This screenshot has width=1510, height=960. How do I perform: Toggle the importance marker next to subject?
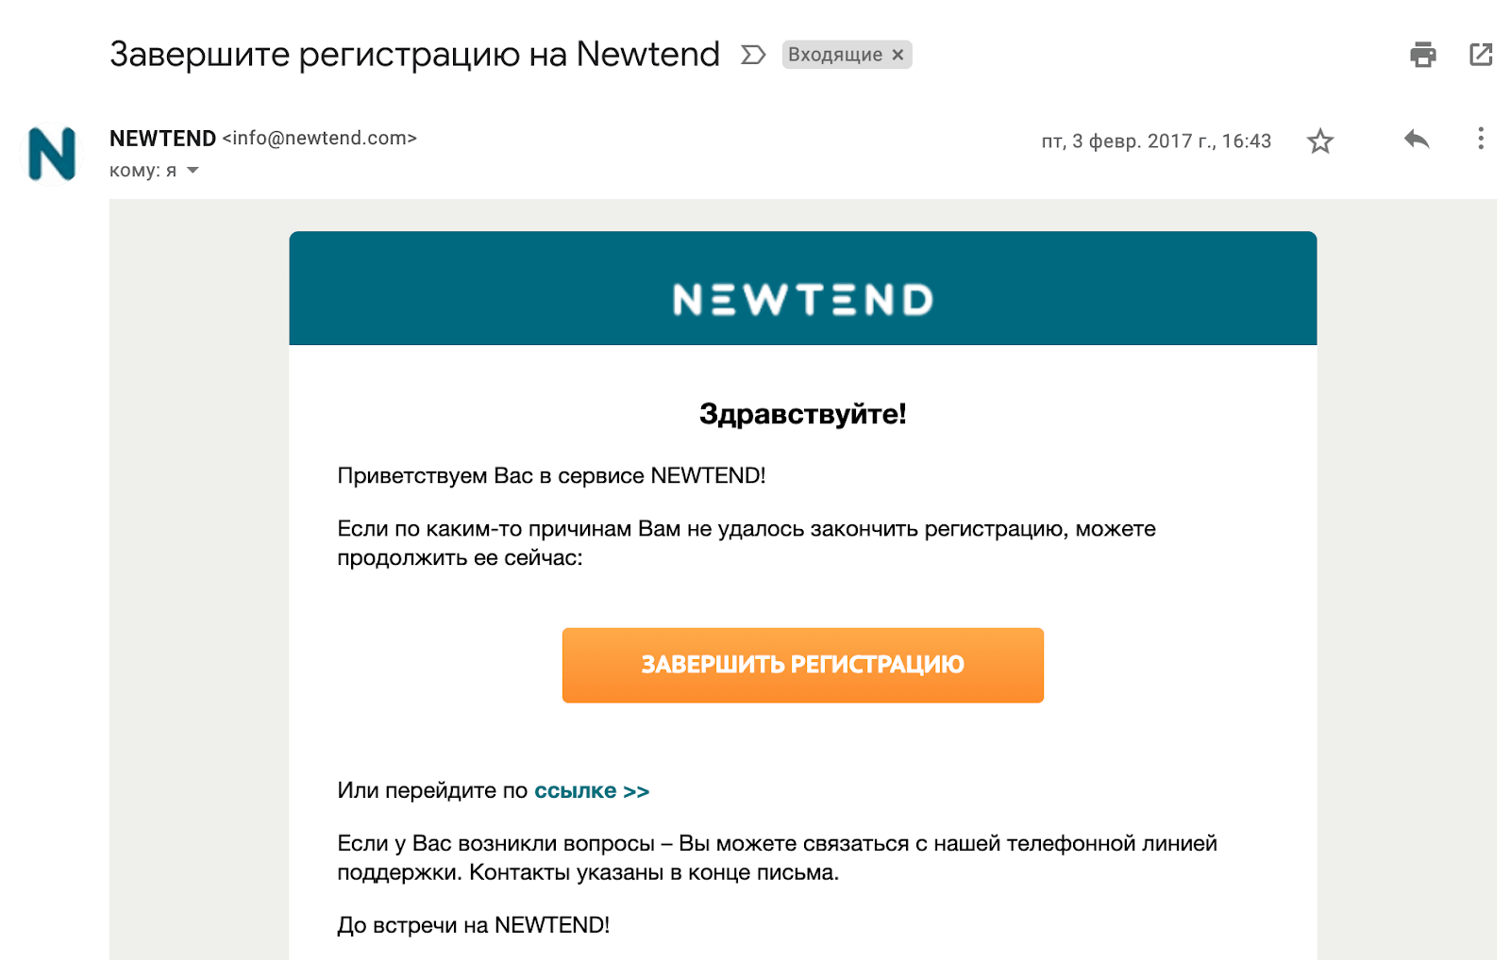click(x=753, y=55)
